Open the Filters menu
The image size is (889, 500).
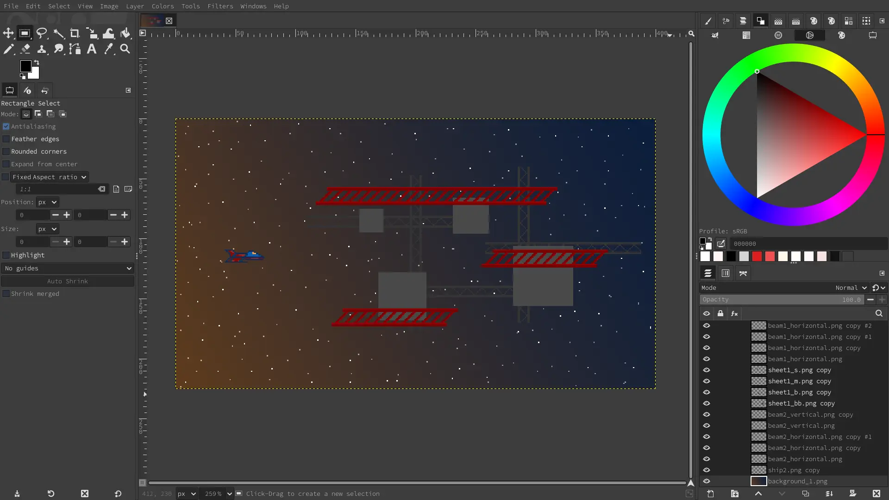click(220, 6)
